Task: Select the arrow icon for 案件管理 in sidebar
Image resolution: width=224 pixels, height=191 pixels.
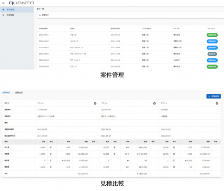Action: (x=3, y=10)
